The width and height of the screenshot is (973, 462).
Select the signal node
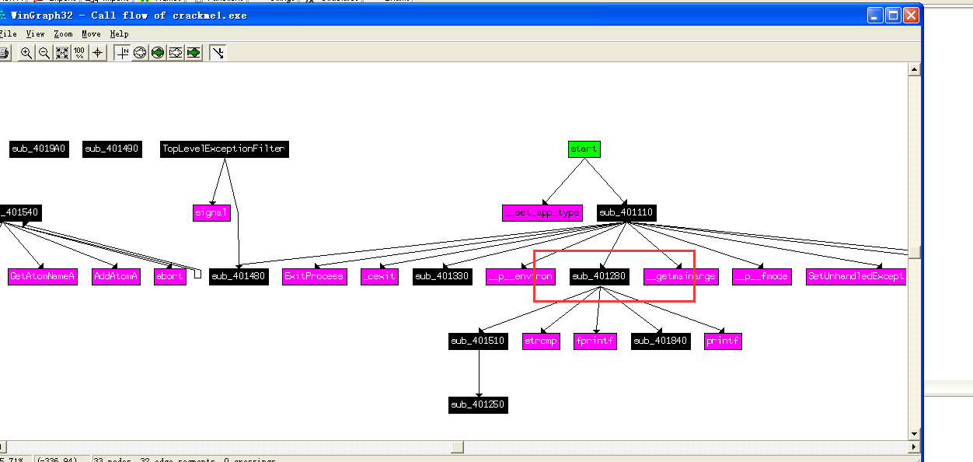(x=212, y=212)
